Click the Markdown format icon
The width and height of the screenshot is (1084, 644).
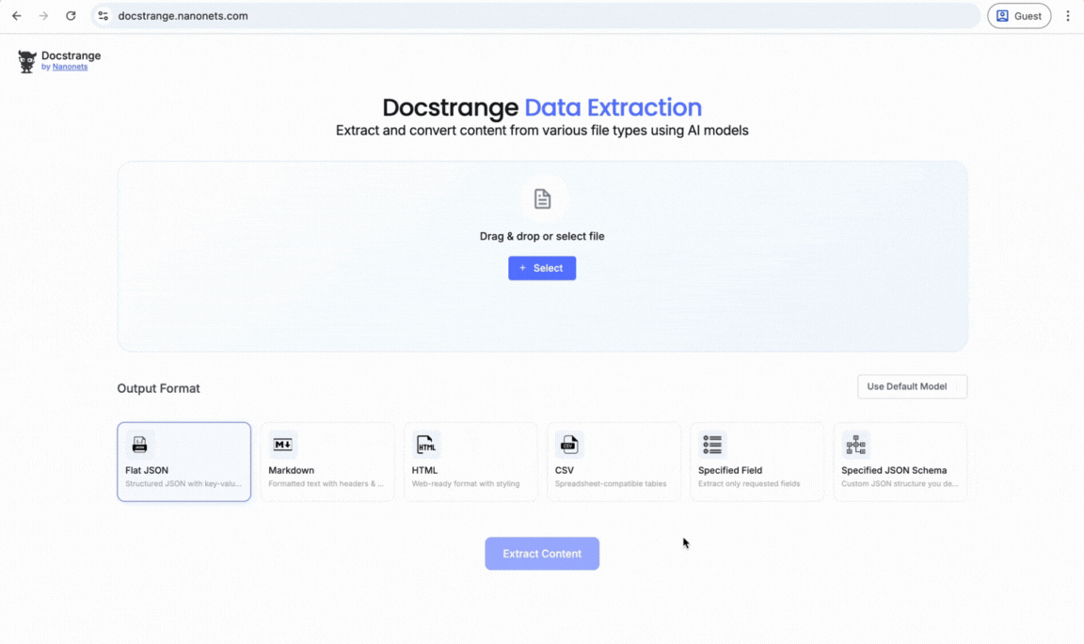click(282, 444)
